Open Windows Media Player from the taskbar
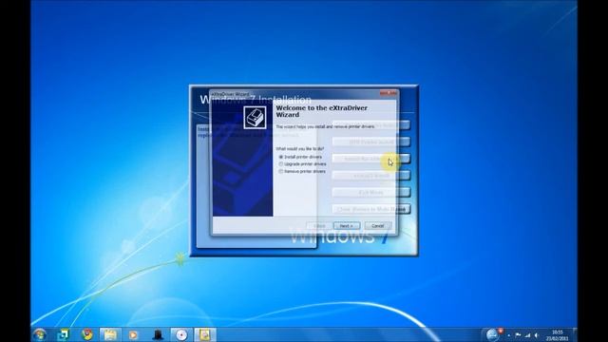608x342 pixels. click(133, 334)
